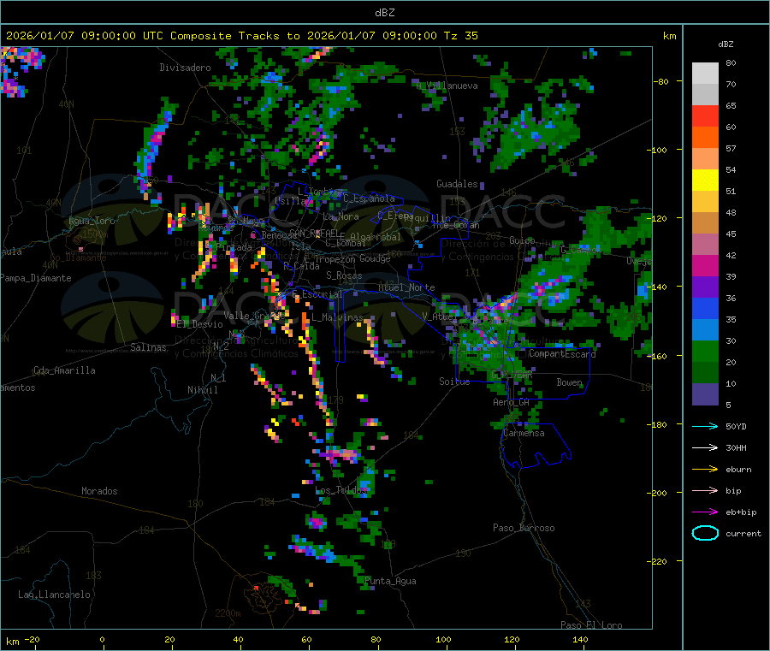Image resolution: width=770 pixels, height=651 pixels.
Task: Click the white 30HM arrow in legend
Action: (x=705, y=447)
